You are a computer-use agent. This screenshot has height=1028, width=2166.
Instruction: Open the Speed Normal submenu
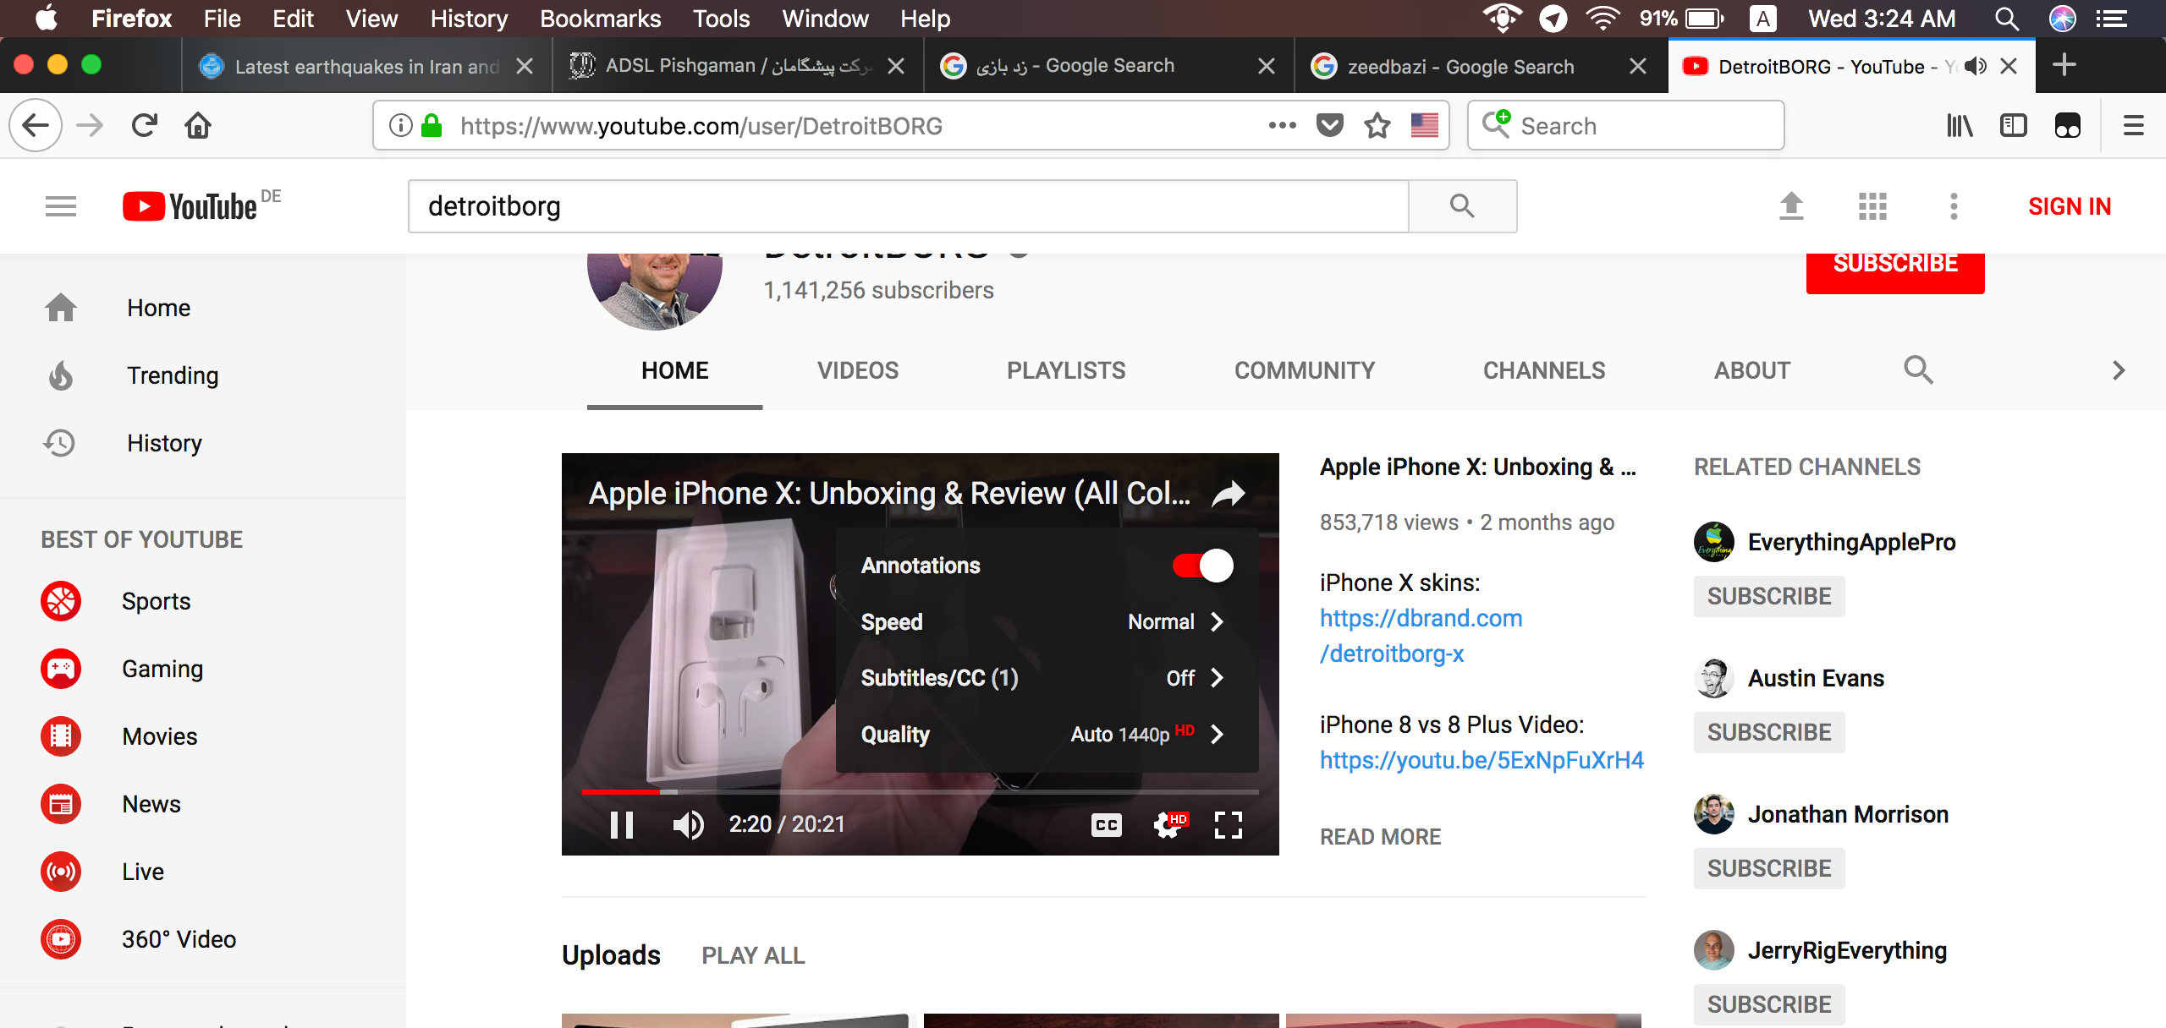point(1047,622)
